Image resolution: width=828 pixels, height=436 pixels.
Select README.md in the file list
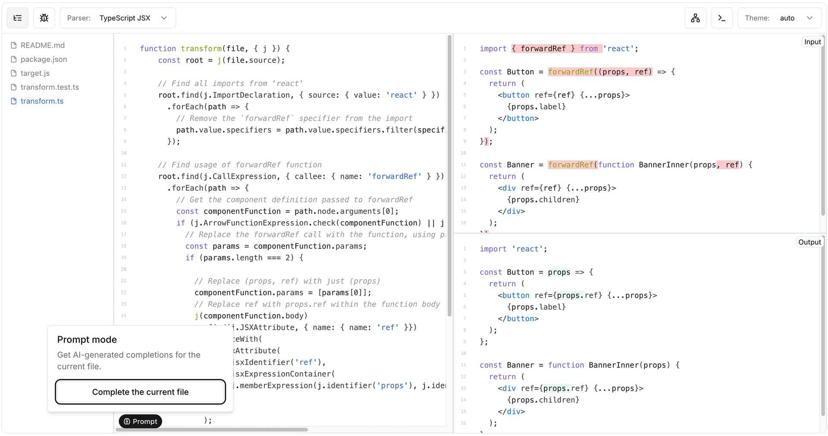[42, 45]
